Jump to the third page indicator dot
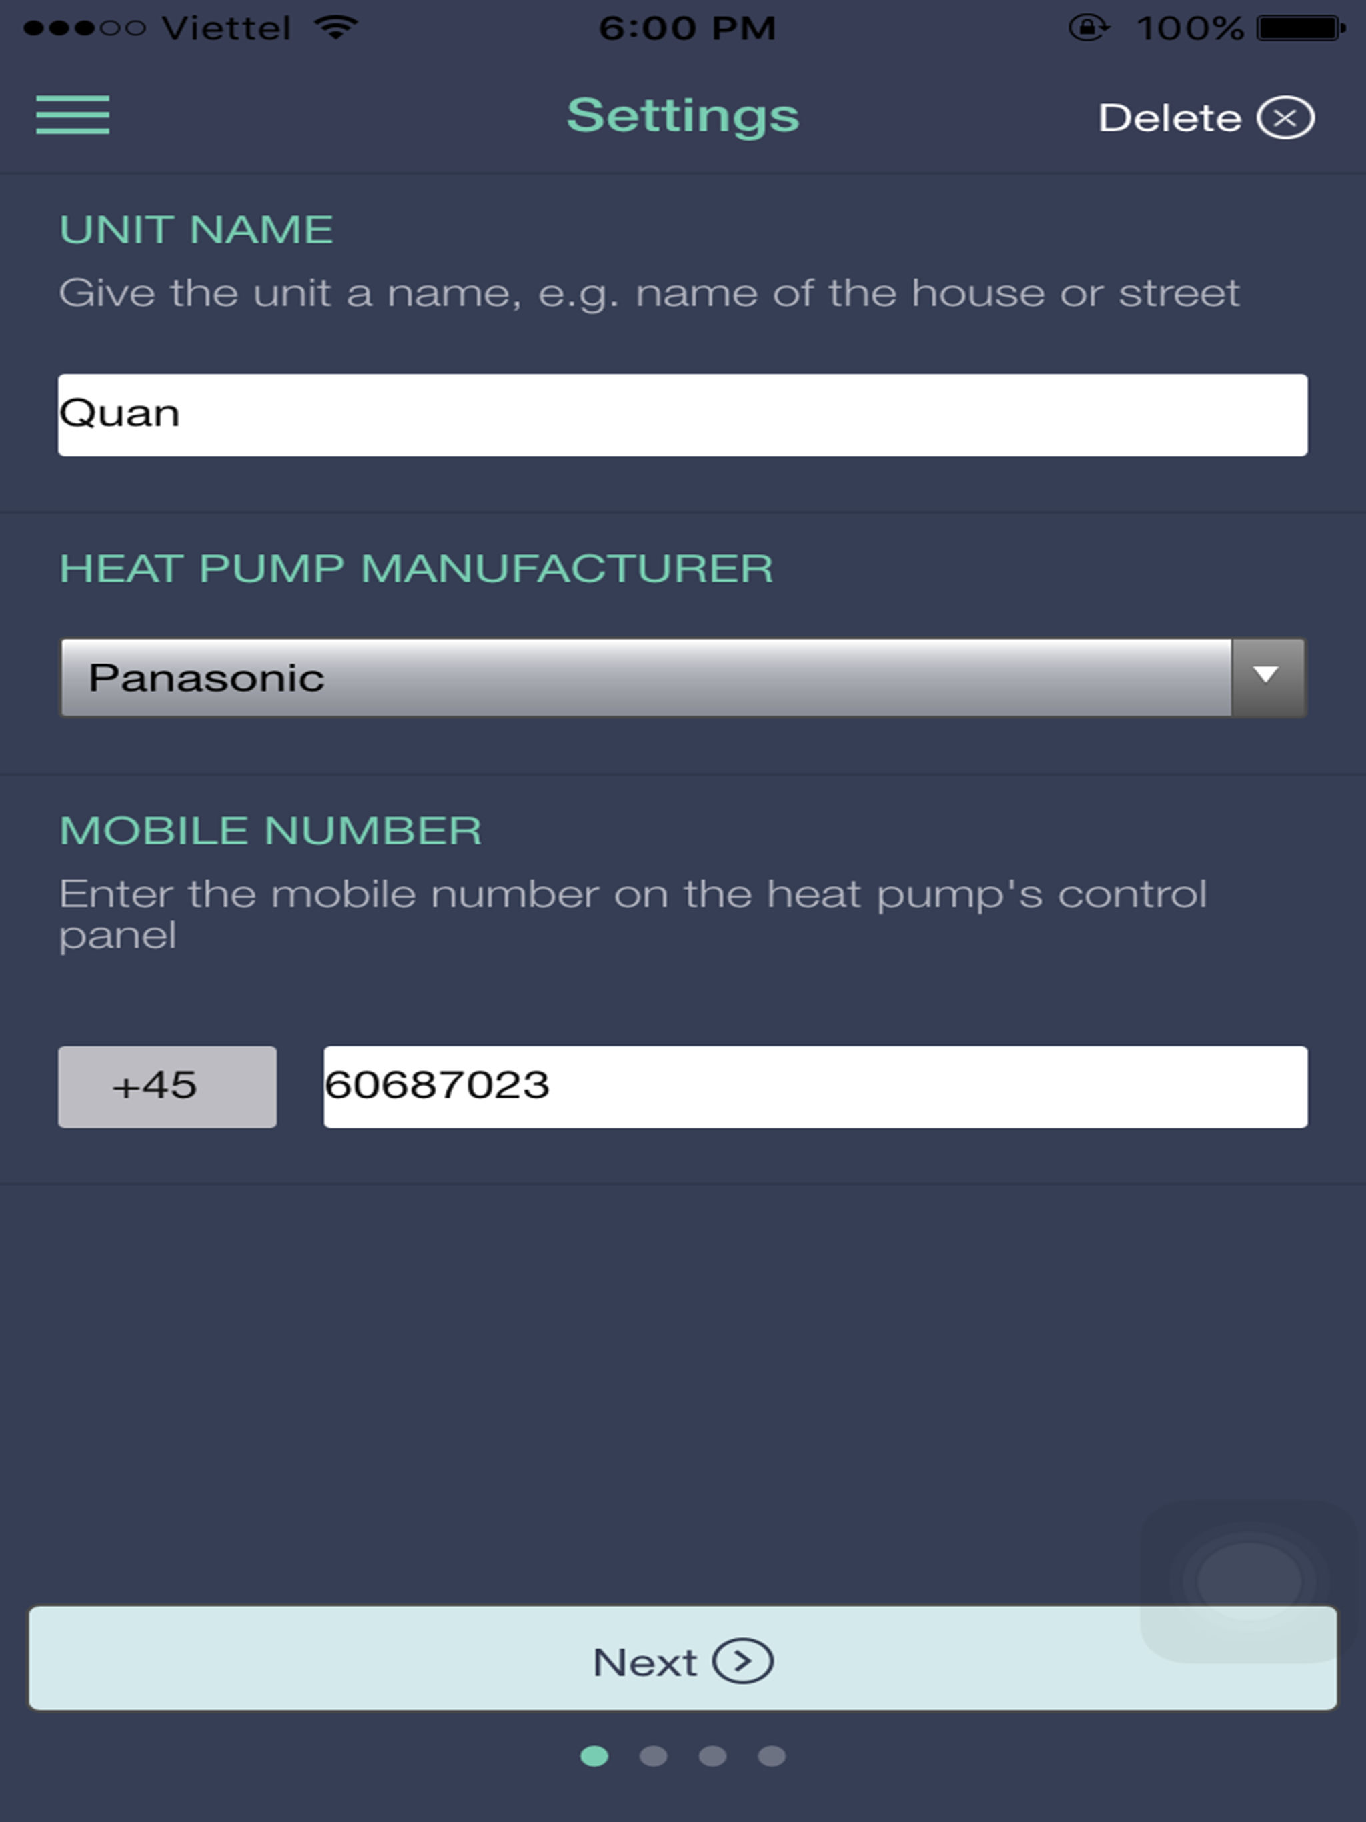 coord(712,1757)
